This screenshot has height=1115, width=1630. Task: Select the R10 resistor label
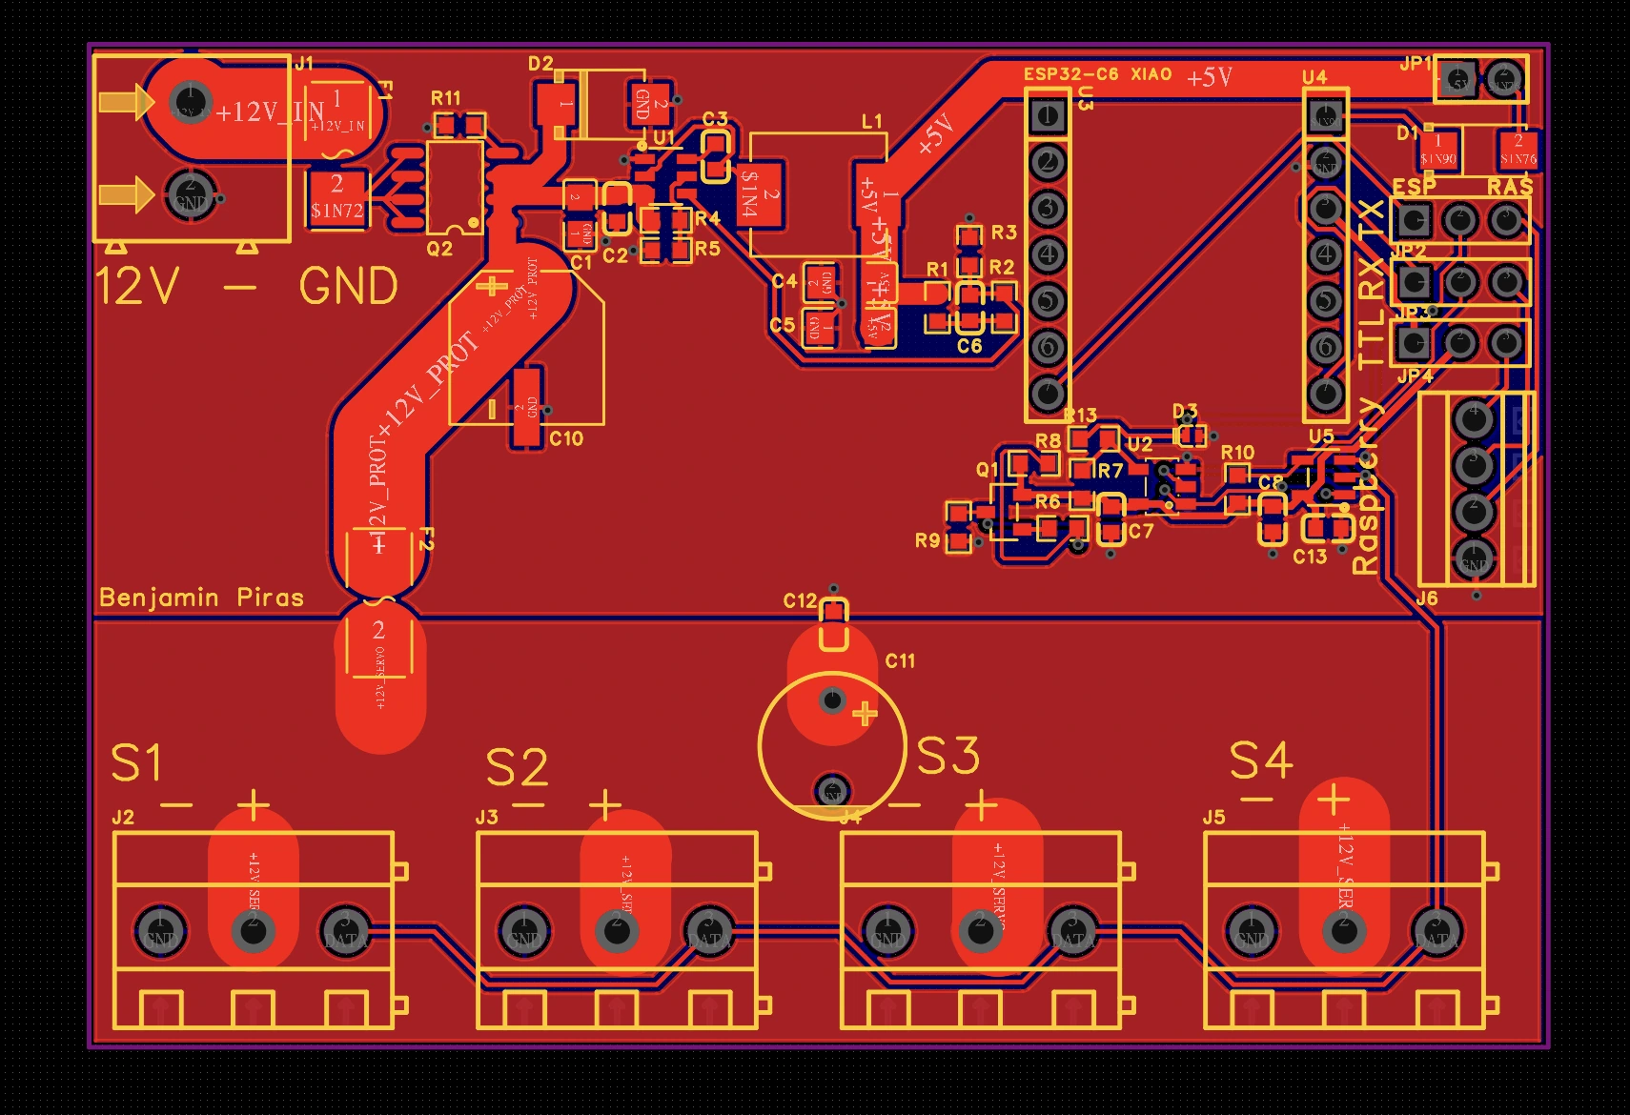(1237, 453)
